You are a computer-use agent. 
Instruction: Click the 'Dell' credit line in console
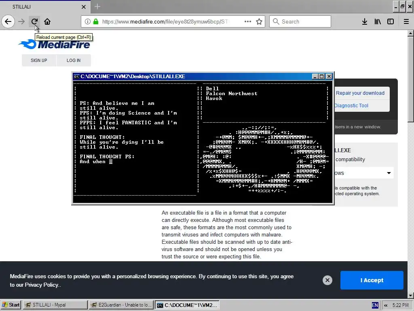pyautogui.click(x=212, y=89)
